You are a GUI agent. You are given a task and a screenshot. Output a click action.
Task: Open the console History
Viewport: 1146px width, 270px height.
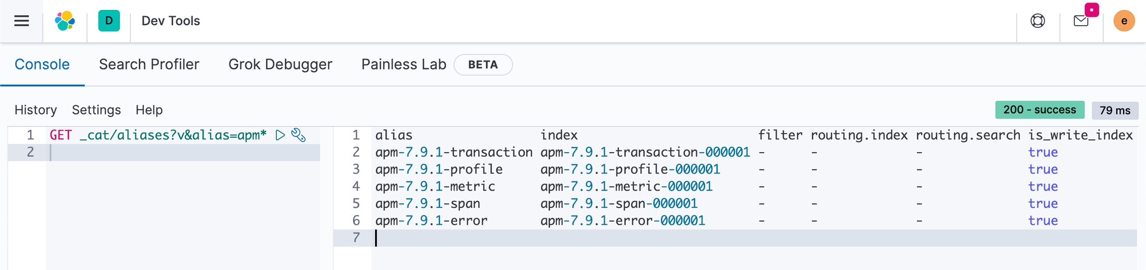35,110
